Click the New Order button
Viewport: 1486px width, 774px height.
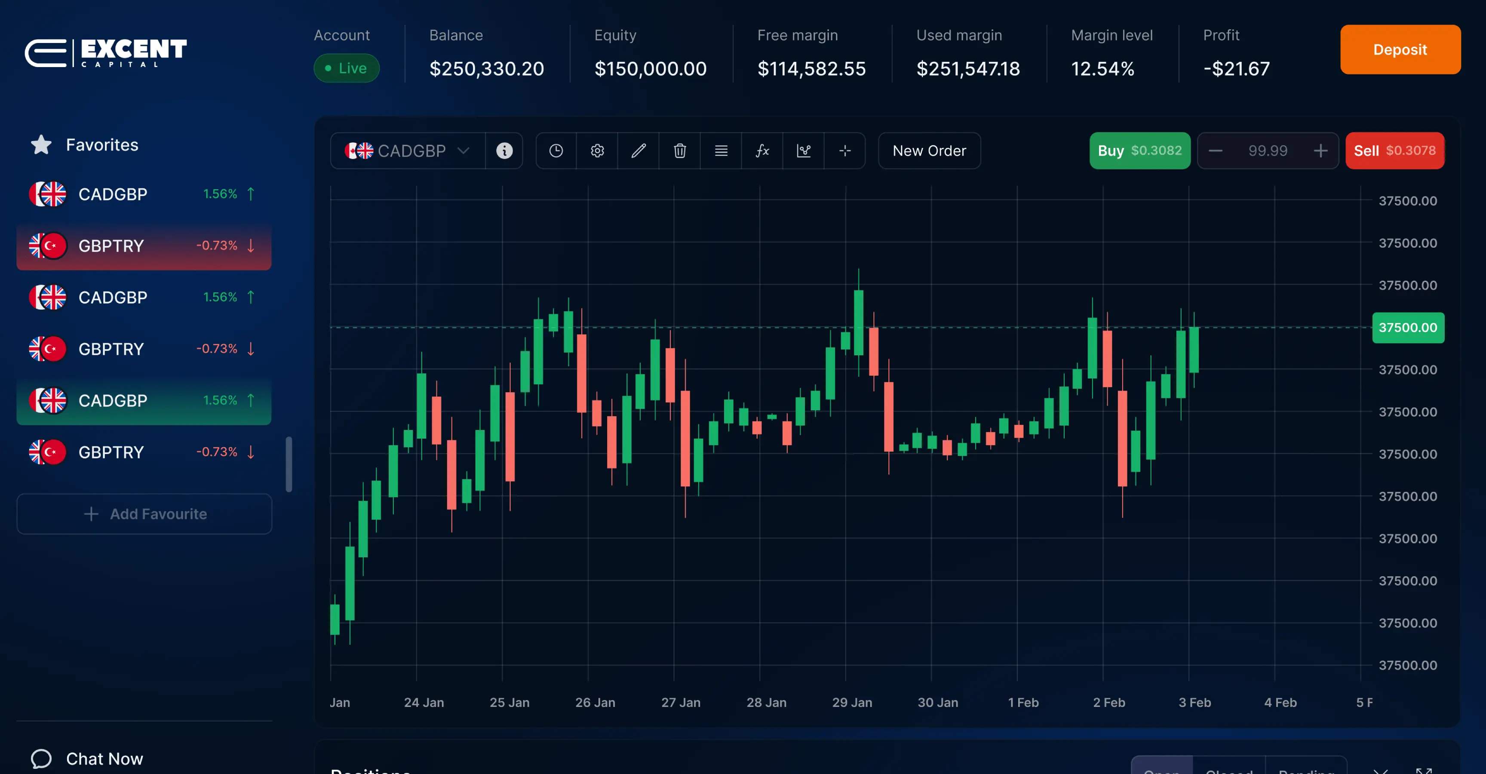coord(929,151)
